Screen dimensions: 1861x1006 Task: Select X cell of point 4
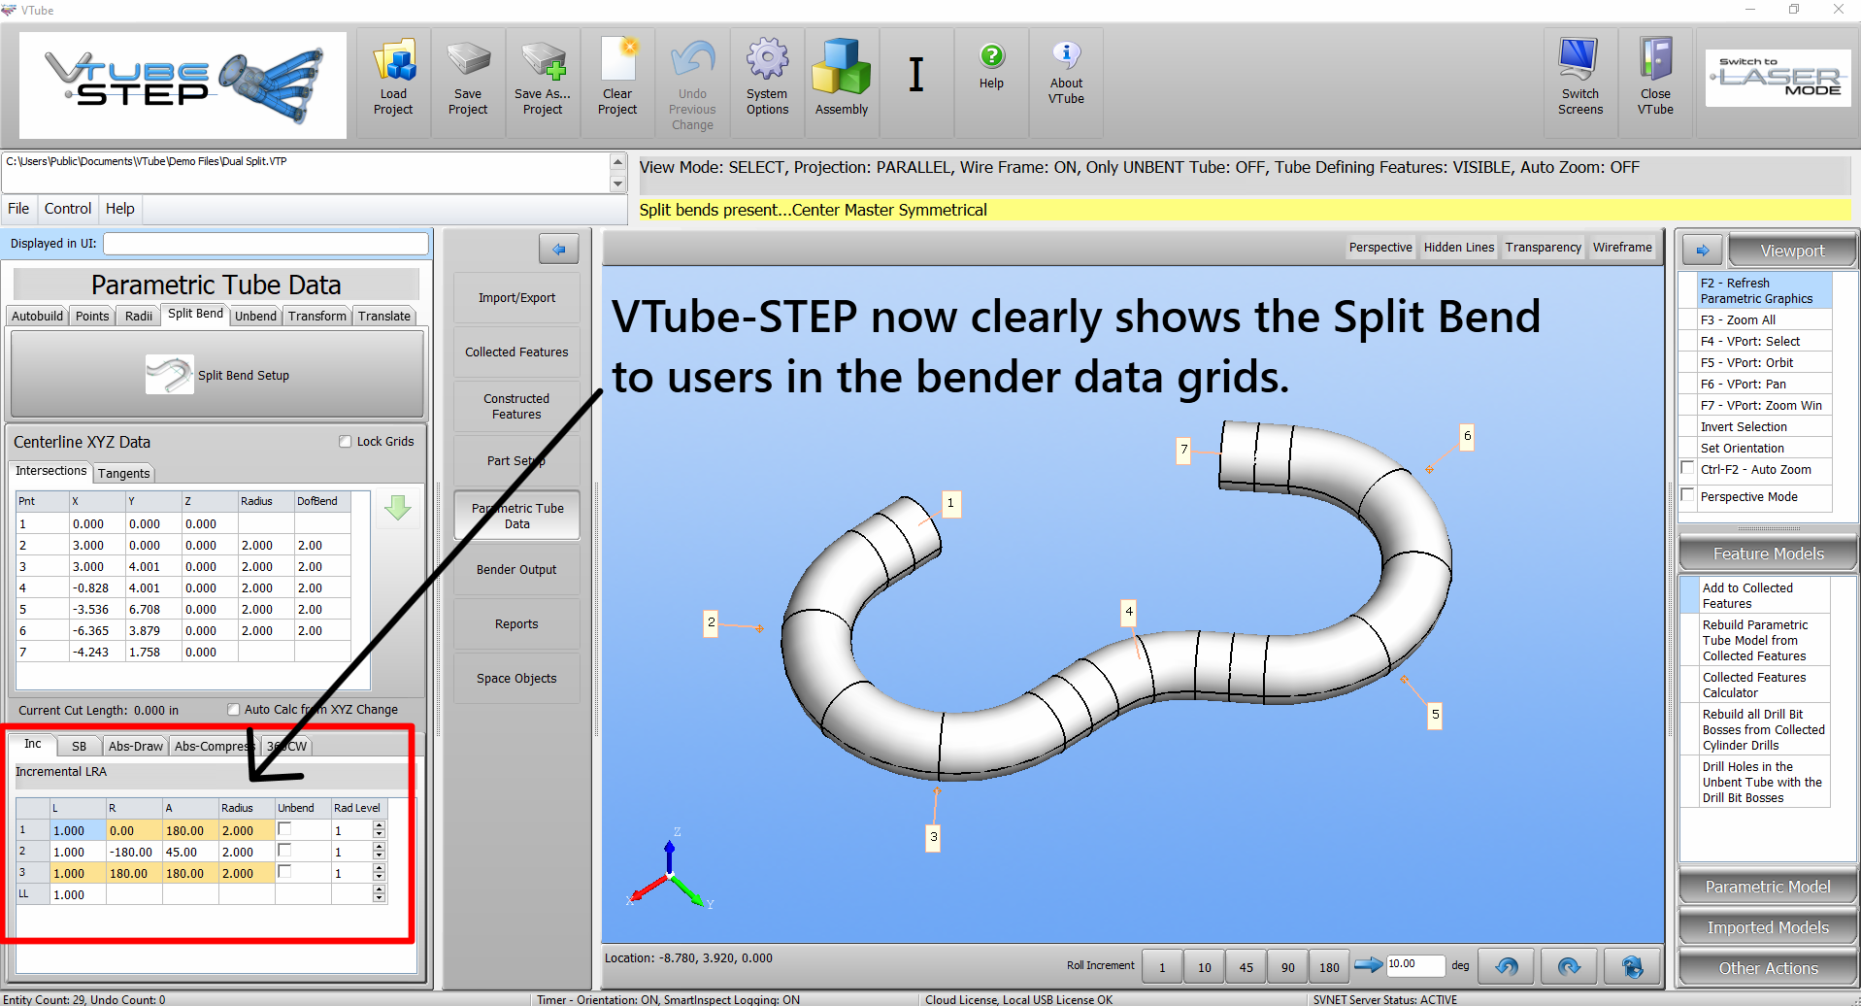[97, 587]
